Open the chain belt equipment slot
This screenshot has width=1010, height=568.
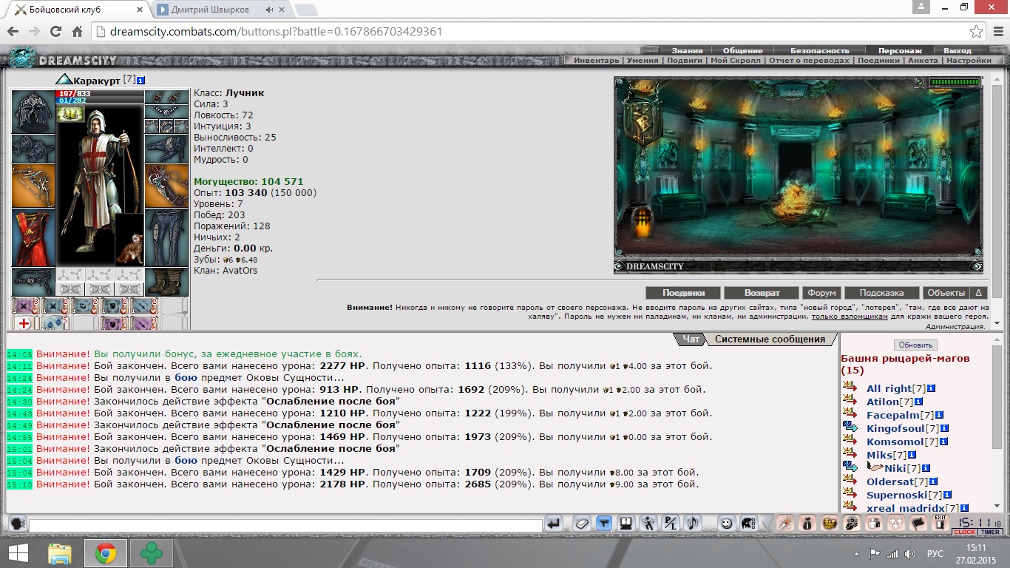(33, 282)
